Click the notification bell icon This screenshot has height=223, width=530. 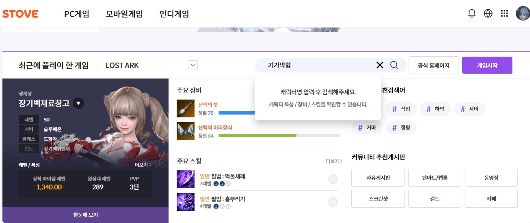point(472,14)
